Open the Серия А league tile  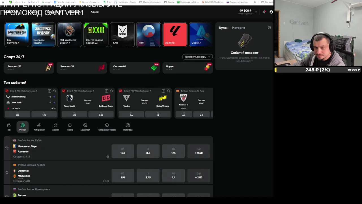click(201, 35)
